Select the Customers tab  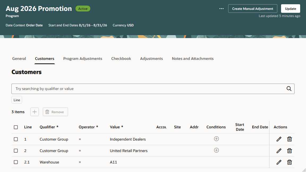pos(45,59)
